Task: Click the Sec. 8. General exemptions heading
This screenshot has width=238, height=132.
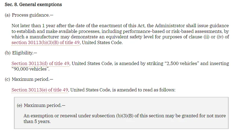Action: 33,5
